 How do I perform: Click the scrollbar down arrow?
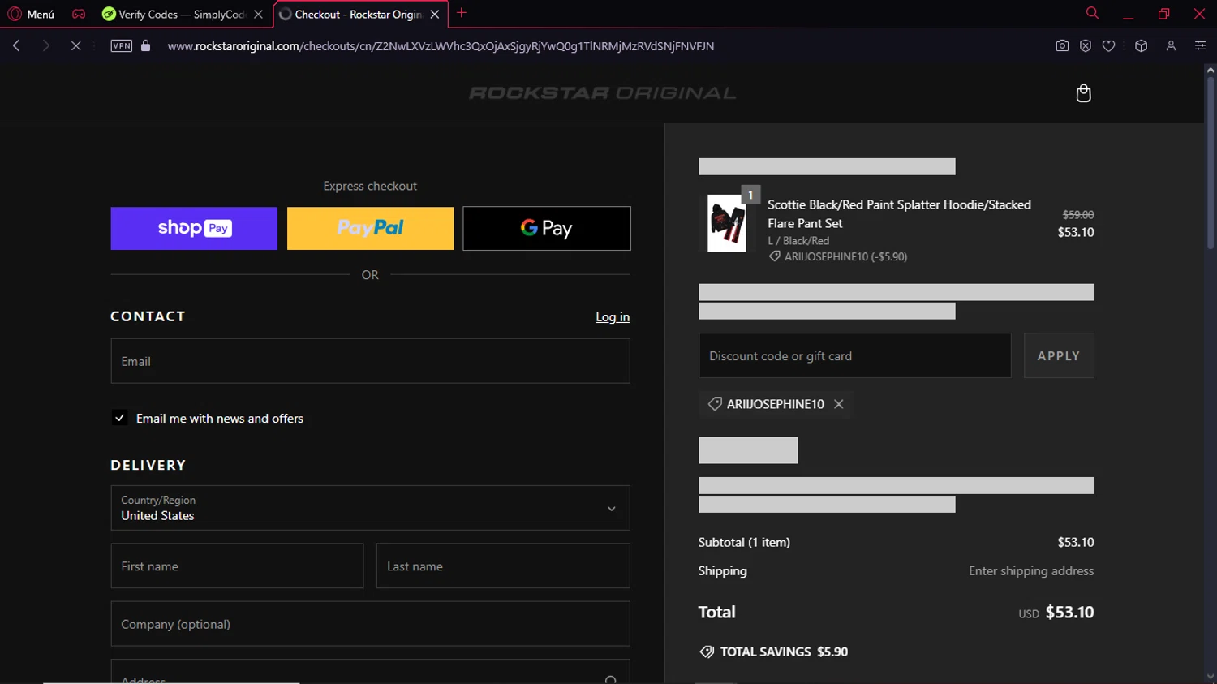pyautogui.click(x=1210, y=677)
